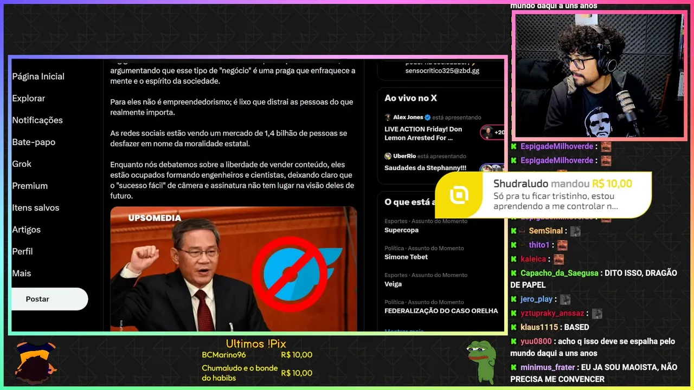Open the UPSOMEDIA post image
694x390 pixels.
[234, 269]
